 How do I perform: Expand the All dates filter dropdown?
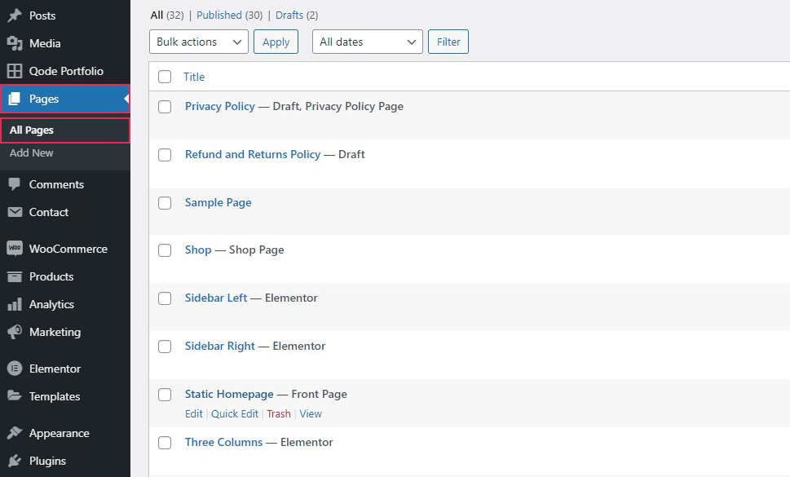367,42
